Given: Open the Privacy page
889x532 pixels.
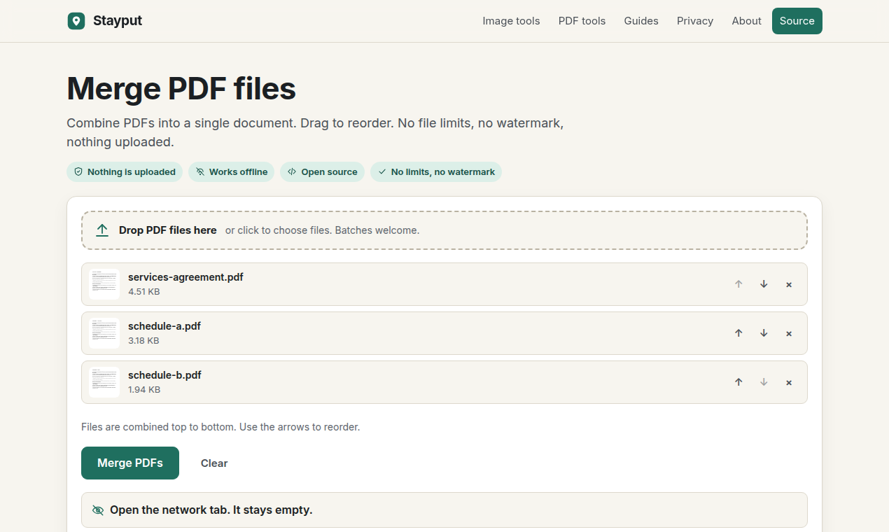Looking at the screenshot, I should [x=695, y=21].
